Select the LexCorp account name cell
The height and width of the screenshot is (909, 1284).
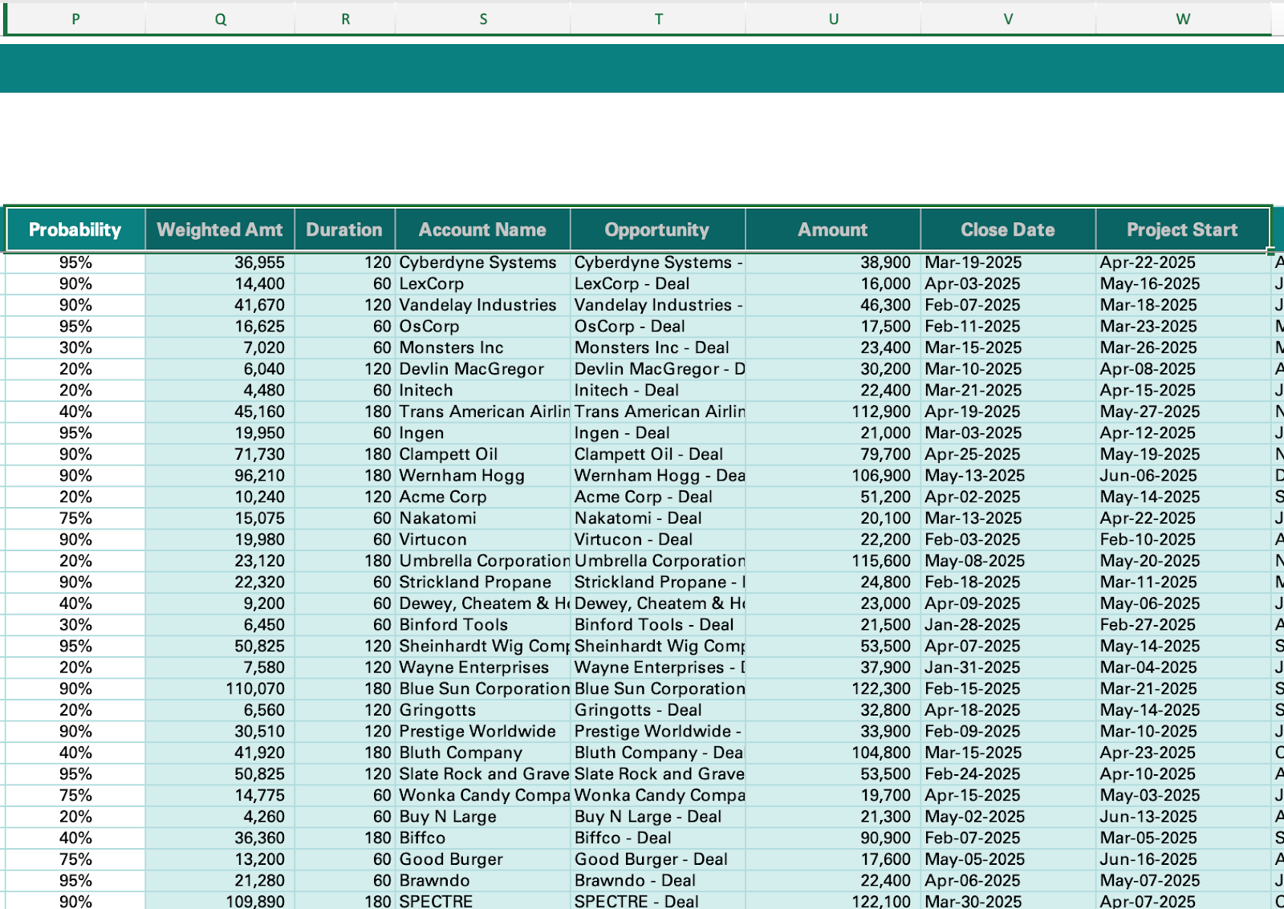coord(483,284)
